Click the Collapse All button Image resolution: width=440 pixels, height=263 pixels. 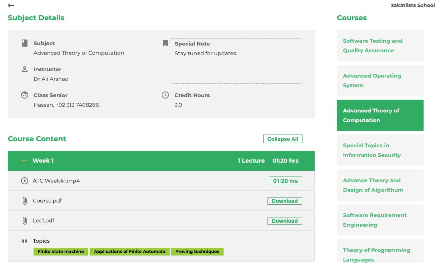click(282, 139)
